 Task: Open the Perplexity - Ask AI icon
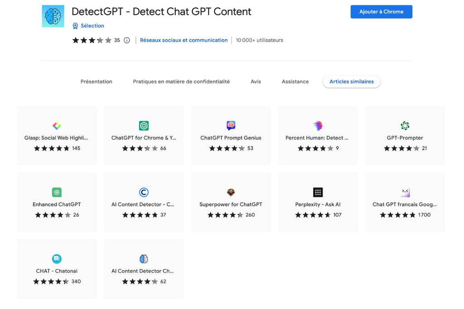[x=318, y=192]
